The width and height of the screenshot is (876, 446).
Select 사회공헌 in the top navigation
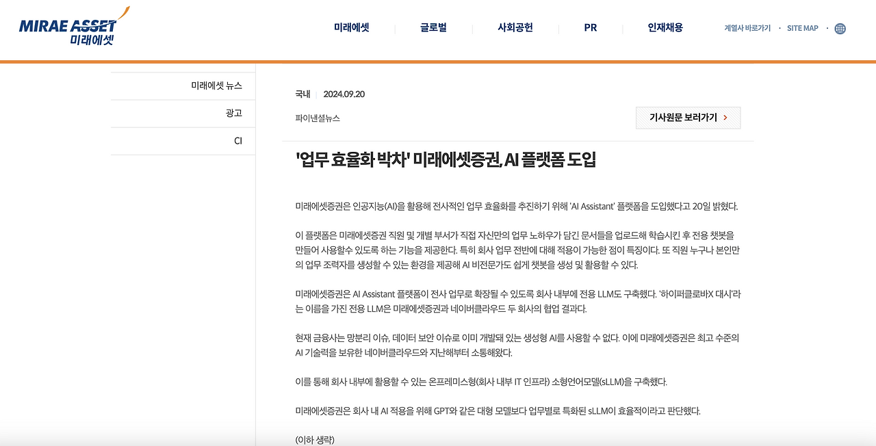coord(515,28)
